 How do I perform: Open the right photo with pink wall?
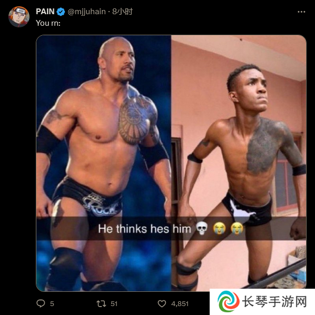(239, 163)
